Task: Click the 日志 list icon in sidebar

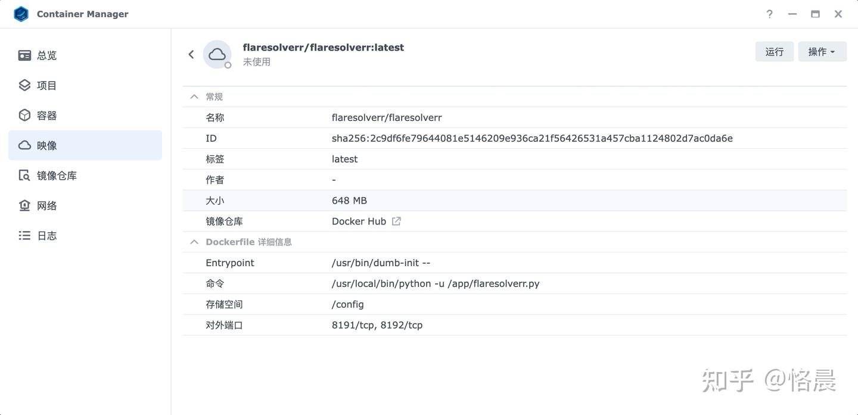Action: pos(24,236)
